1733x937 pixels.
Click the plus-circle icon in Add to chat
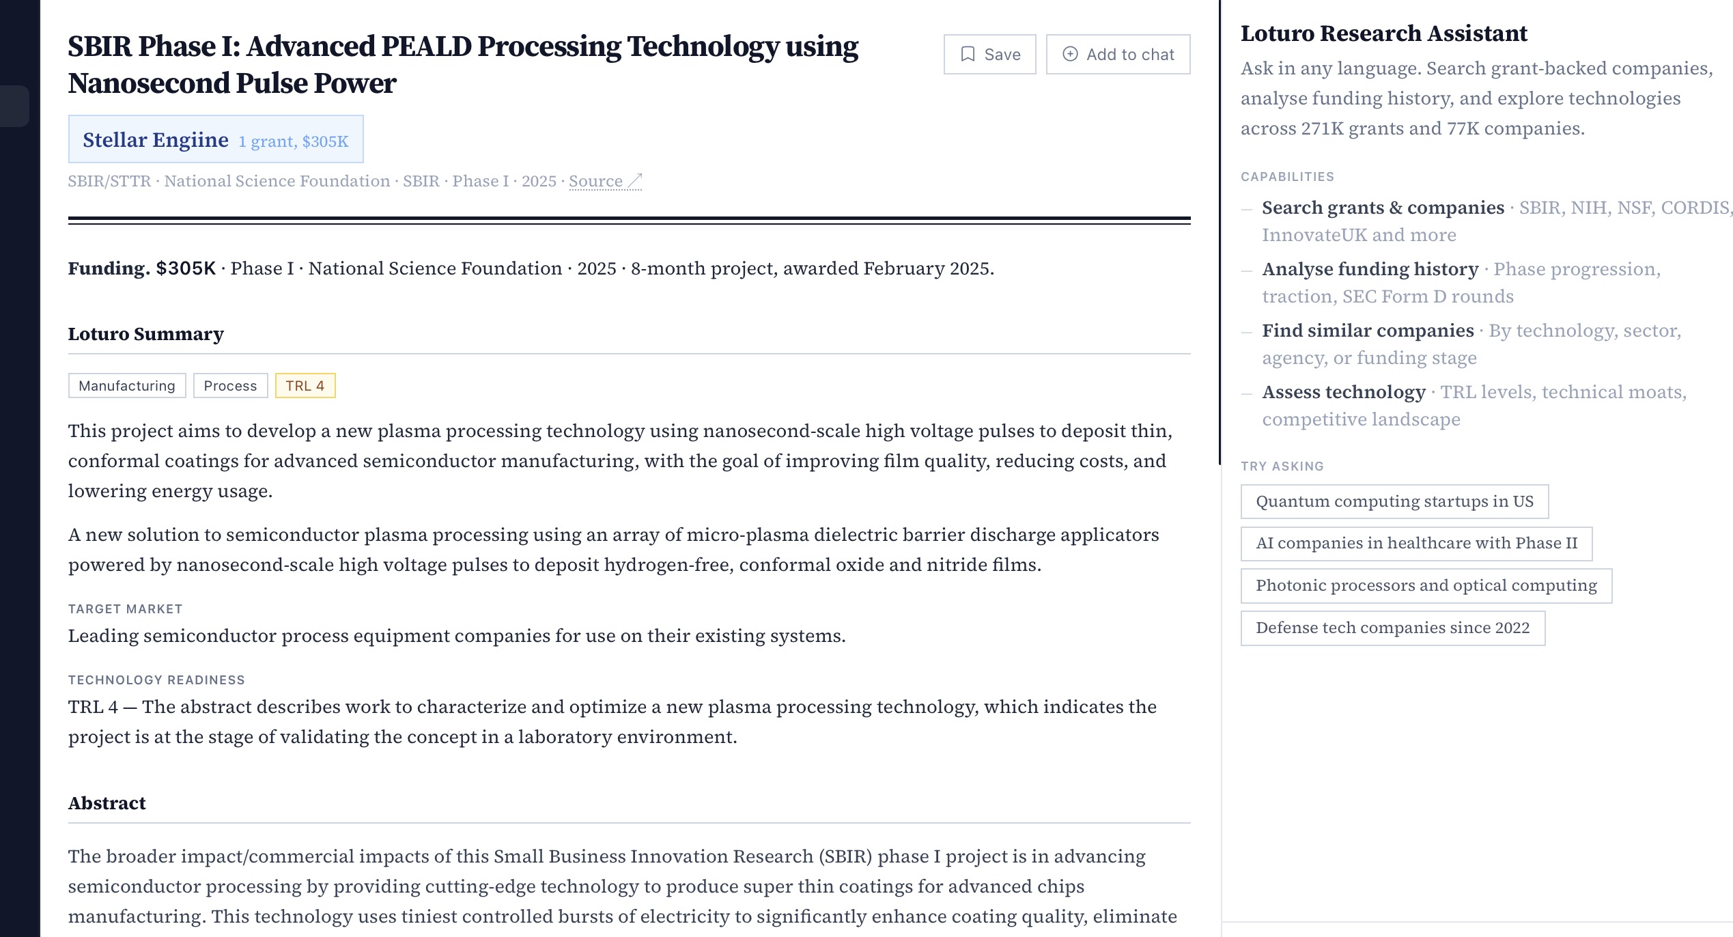click(x=1071, y=54)
